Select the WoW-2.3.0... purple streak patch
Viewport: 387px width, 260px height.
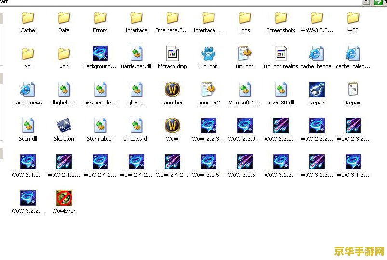[x=281, y=125]
